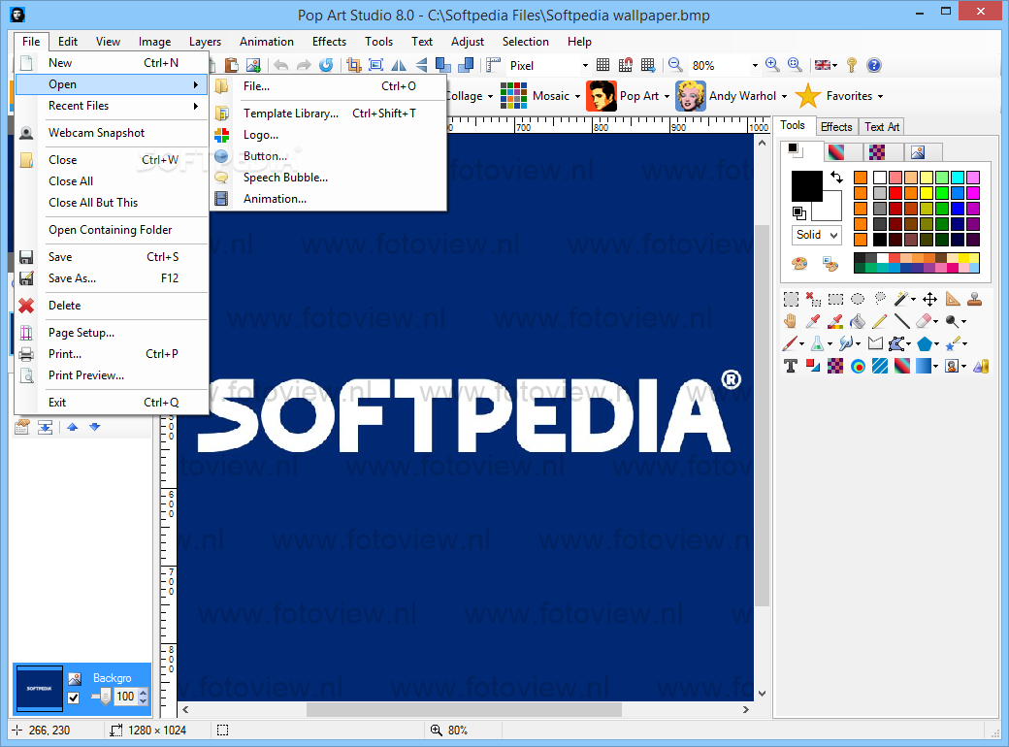This screenshot has width=1009, height=747.
Task: Click the snap-to-grid magnet icon
Action: pyautogui.click(x=626, y=65)
